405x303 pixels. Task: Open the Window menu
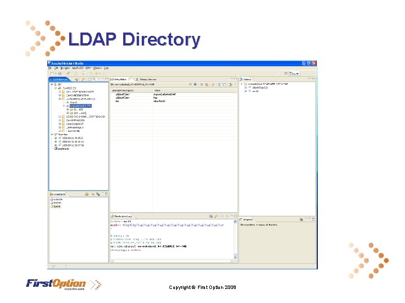pyautogui.click(x=97, y=68)
